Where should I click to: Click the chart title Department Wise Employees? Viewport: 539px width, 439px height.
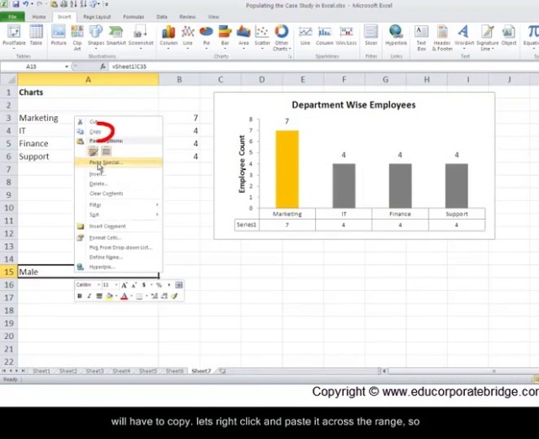coord(354,104)
